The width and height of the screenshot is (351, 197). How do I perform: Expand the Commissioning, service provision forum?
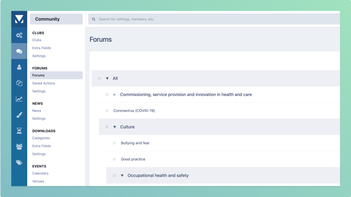(x=115, y=95)
